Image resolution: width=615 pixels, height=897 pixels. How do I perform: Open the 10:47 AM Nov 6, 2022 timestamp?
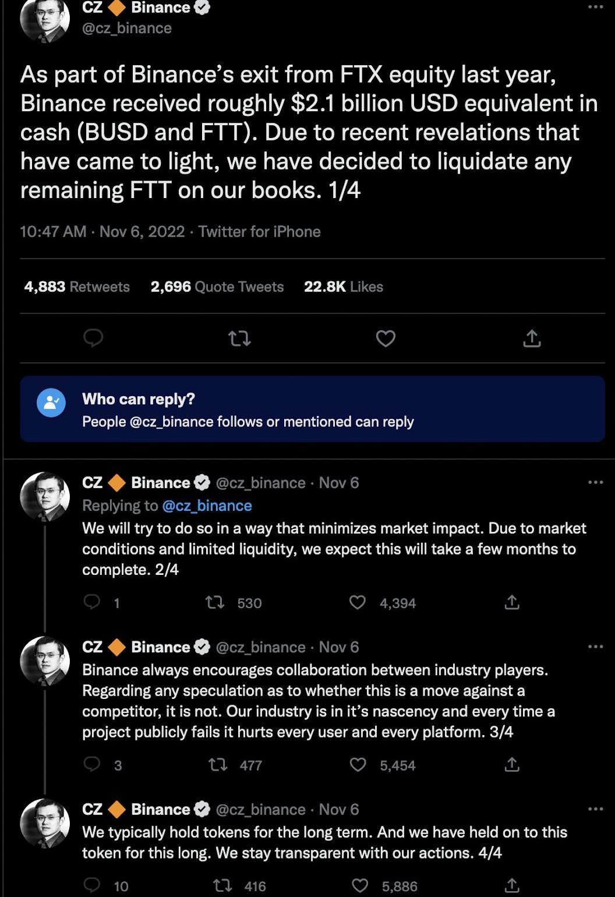coord(102,232)
